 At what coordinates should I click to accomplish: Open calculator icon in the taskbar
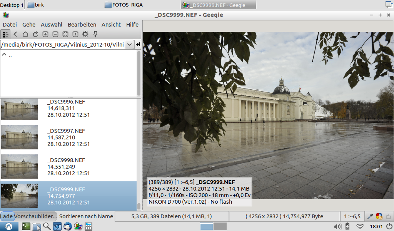tap(88, 226)
